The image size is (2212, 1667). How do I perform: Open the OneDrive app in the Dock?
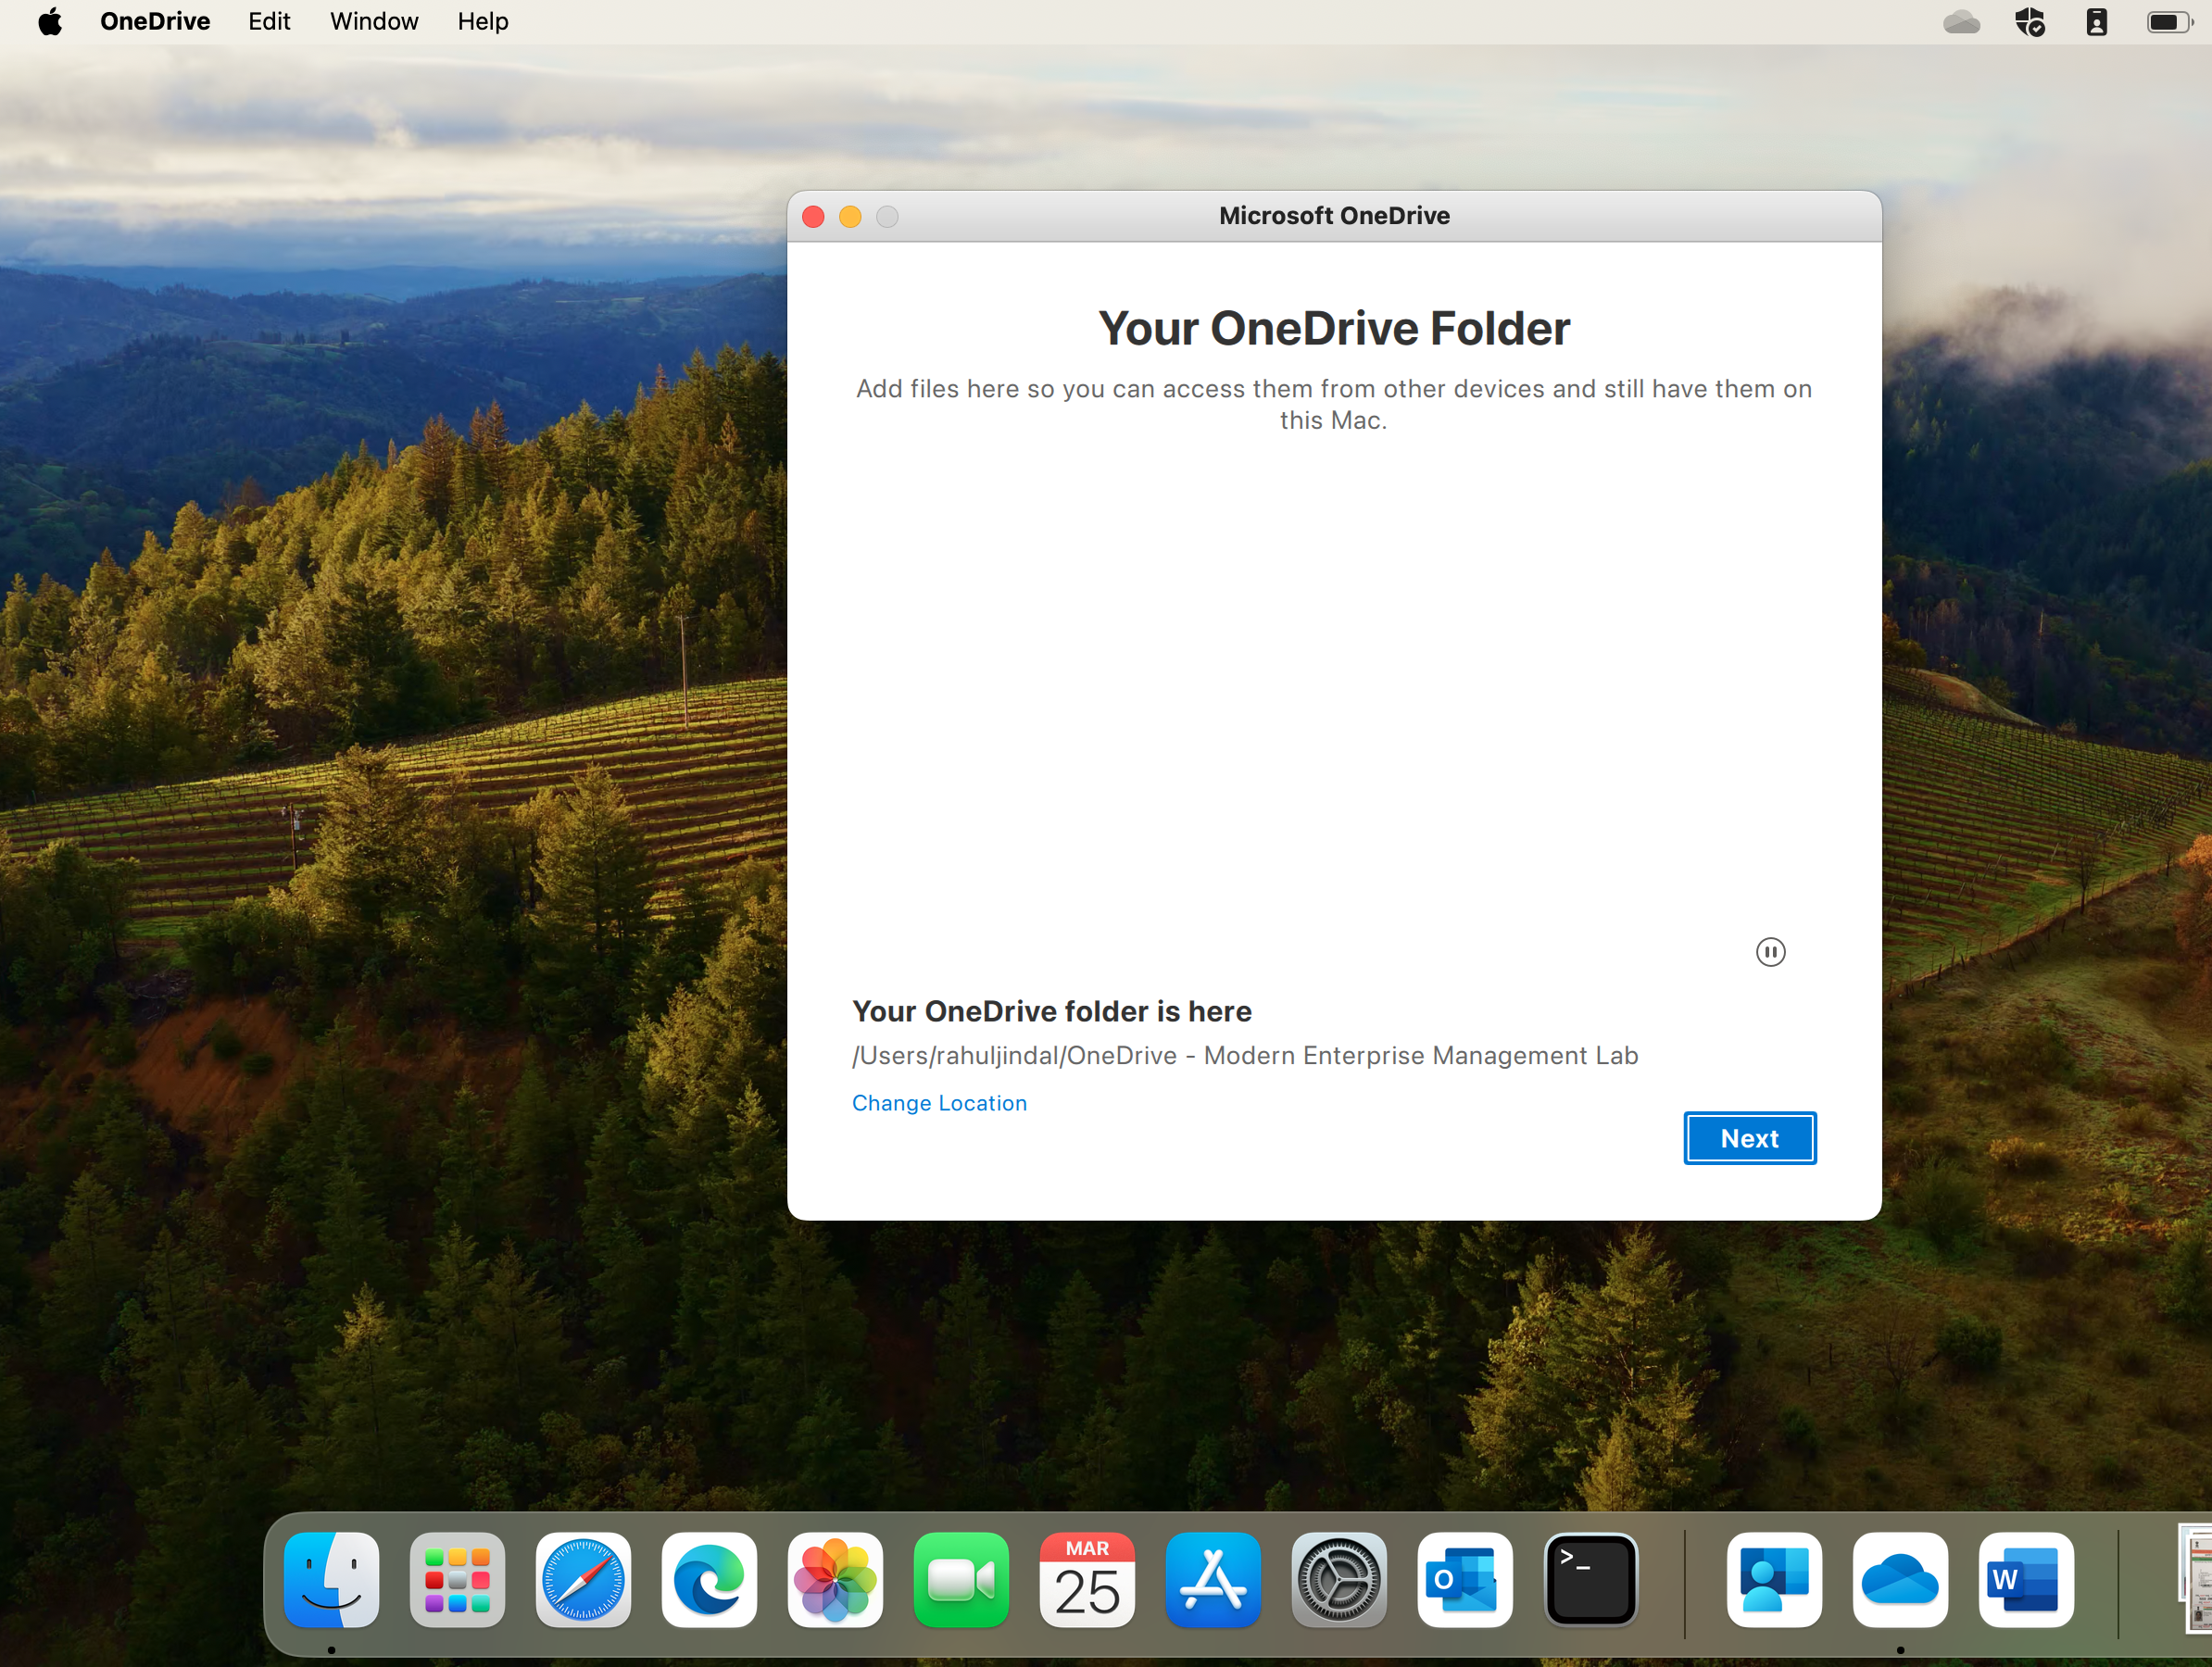[x=1900, y=1580]
